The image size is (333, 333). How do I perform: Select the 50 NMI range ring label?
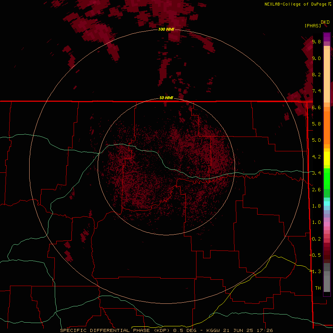coord(166,98)
